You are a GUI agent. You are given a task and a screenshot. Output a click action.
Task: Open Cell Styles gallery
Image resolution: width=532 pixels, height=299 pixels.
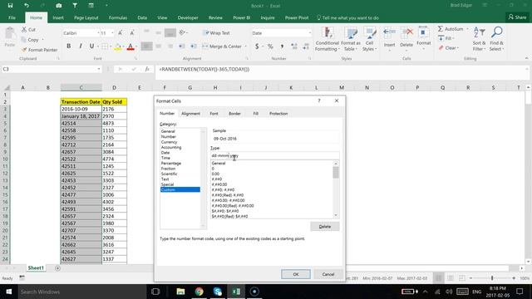point(369,39)
